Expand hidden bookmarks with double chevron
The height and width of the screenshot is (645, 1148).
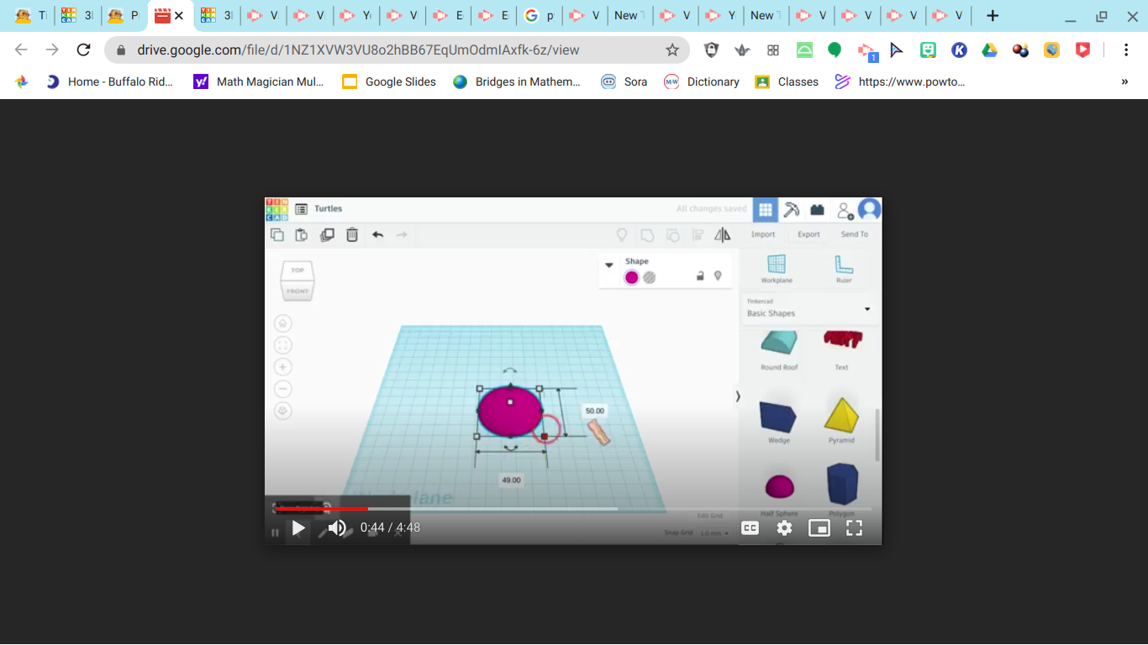[1124, 81]
